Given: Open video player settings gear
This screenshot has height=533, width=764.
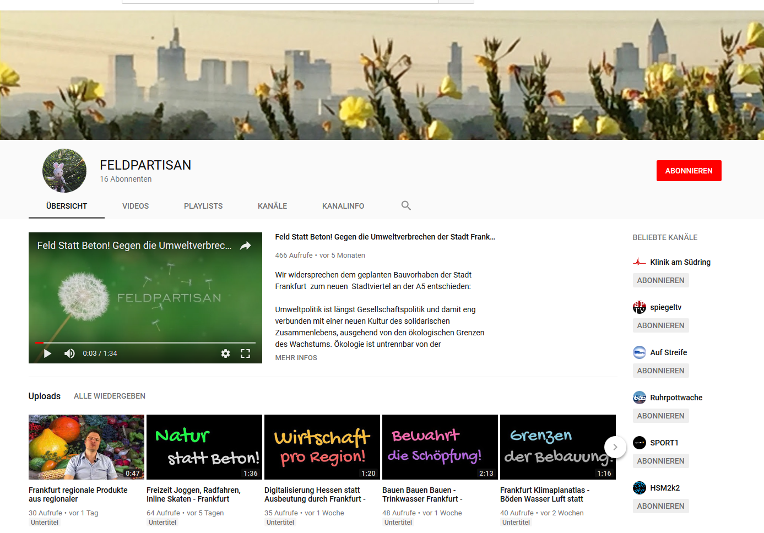Looking at the screenshot, I should [225, 353].
